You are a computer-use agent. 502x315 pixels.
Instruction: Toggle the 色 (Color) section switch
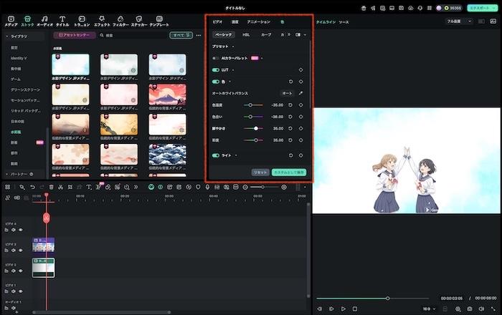[x=215, y=82]
